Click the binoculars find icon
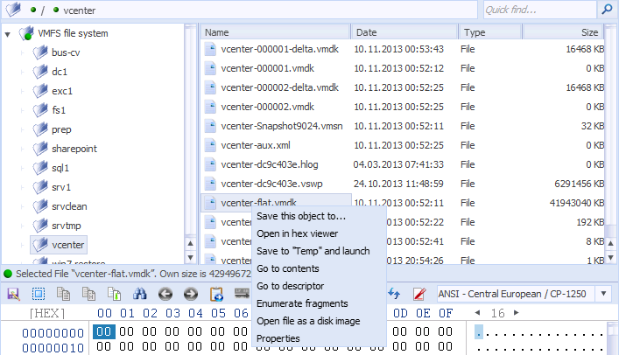This screenshot has width=619, height=355. pyautogui.click(x=140, y=294)
